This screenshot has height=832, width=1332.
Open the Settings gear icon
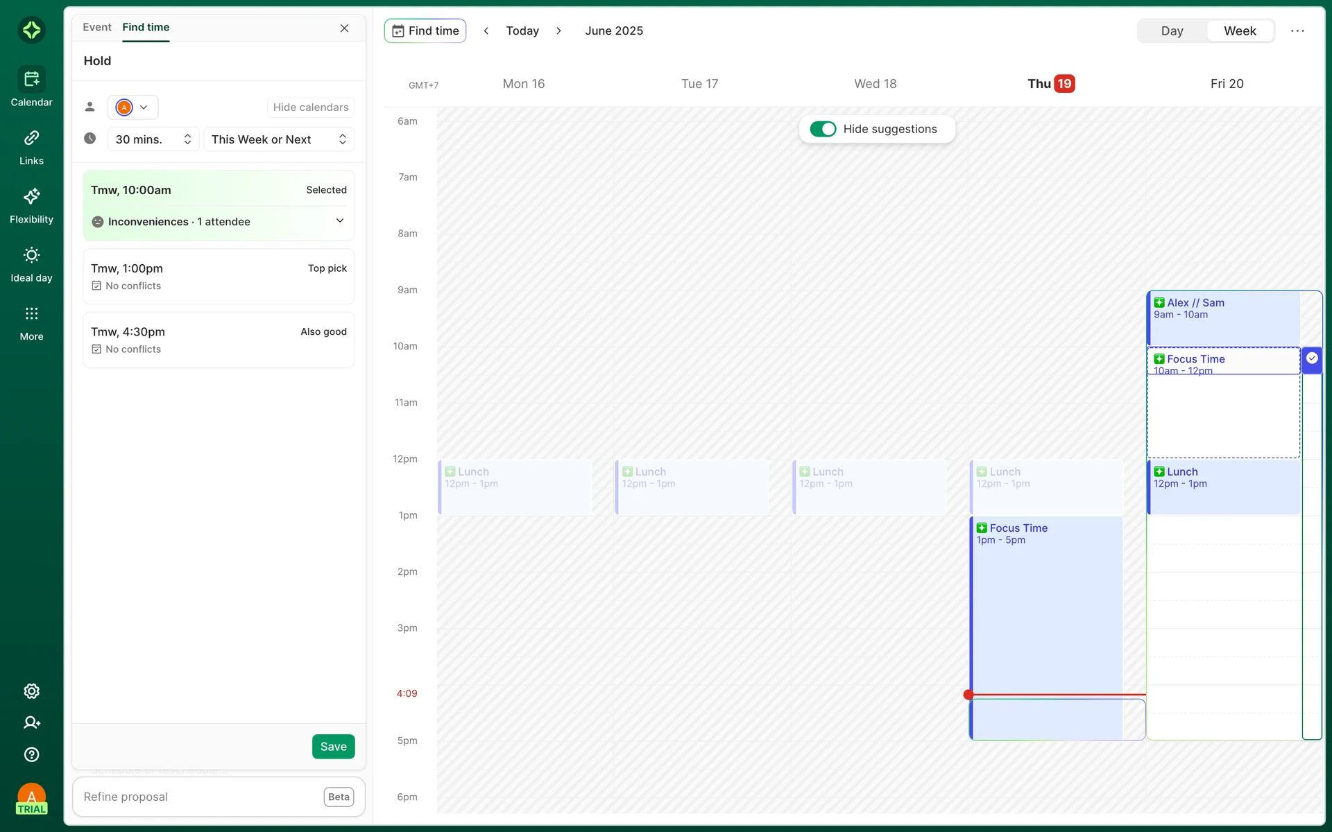point(31,691)
